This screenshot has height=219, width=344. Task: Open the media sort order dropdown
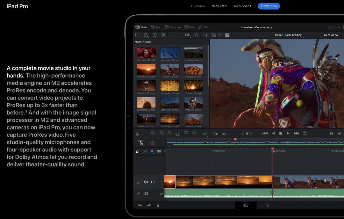point(205,35)
